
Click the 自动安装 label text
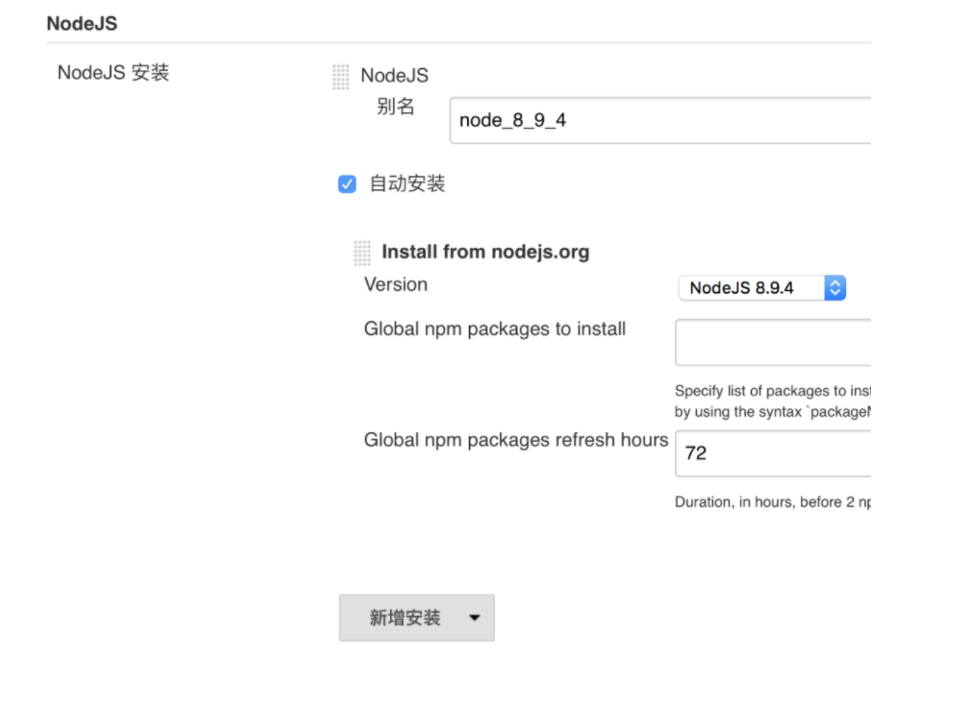[407, 184]
